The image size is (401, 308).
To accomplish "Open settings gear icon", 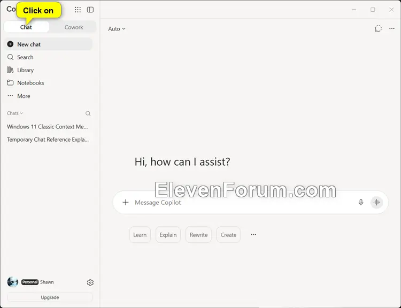I will (90, 282).
